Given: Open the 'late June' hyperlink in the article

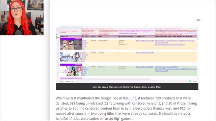Looking at the screenshot, I should click(x=130, y=98).
